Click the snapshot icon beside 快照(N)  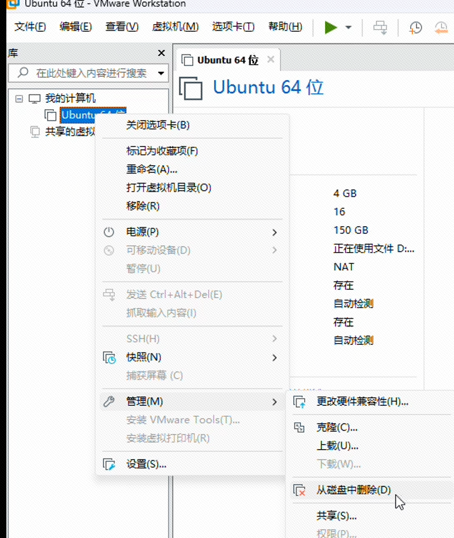109,358
